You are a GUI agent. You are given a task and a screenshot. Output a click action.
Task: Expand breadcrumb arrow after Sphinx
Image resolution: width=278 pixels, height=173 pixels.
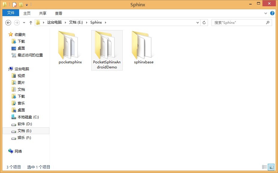pyautogui.click(x=106, y=22)
